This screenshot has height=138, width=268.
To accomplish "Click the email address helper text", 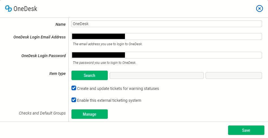I will 108,44.
